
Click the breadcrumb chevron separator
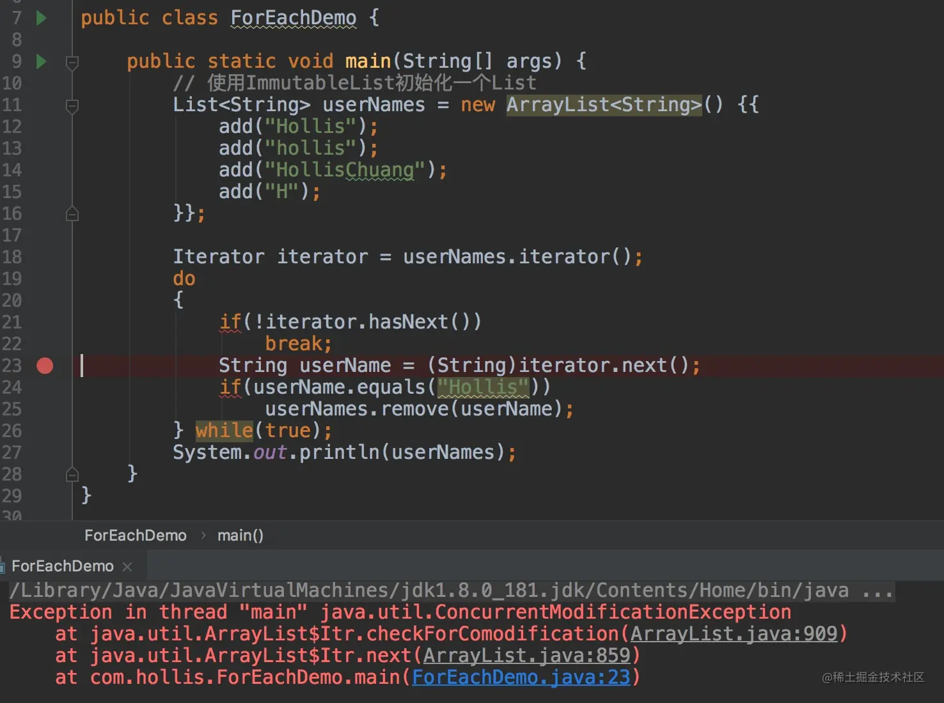203,536
